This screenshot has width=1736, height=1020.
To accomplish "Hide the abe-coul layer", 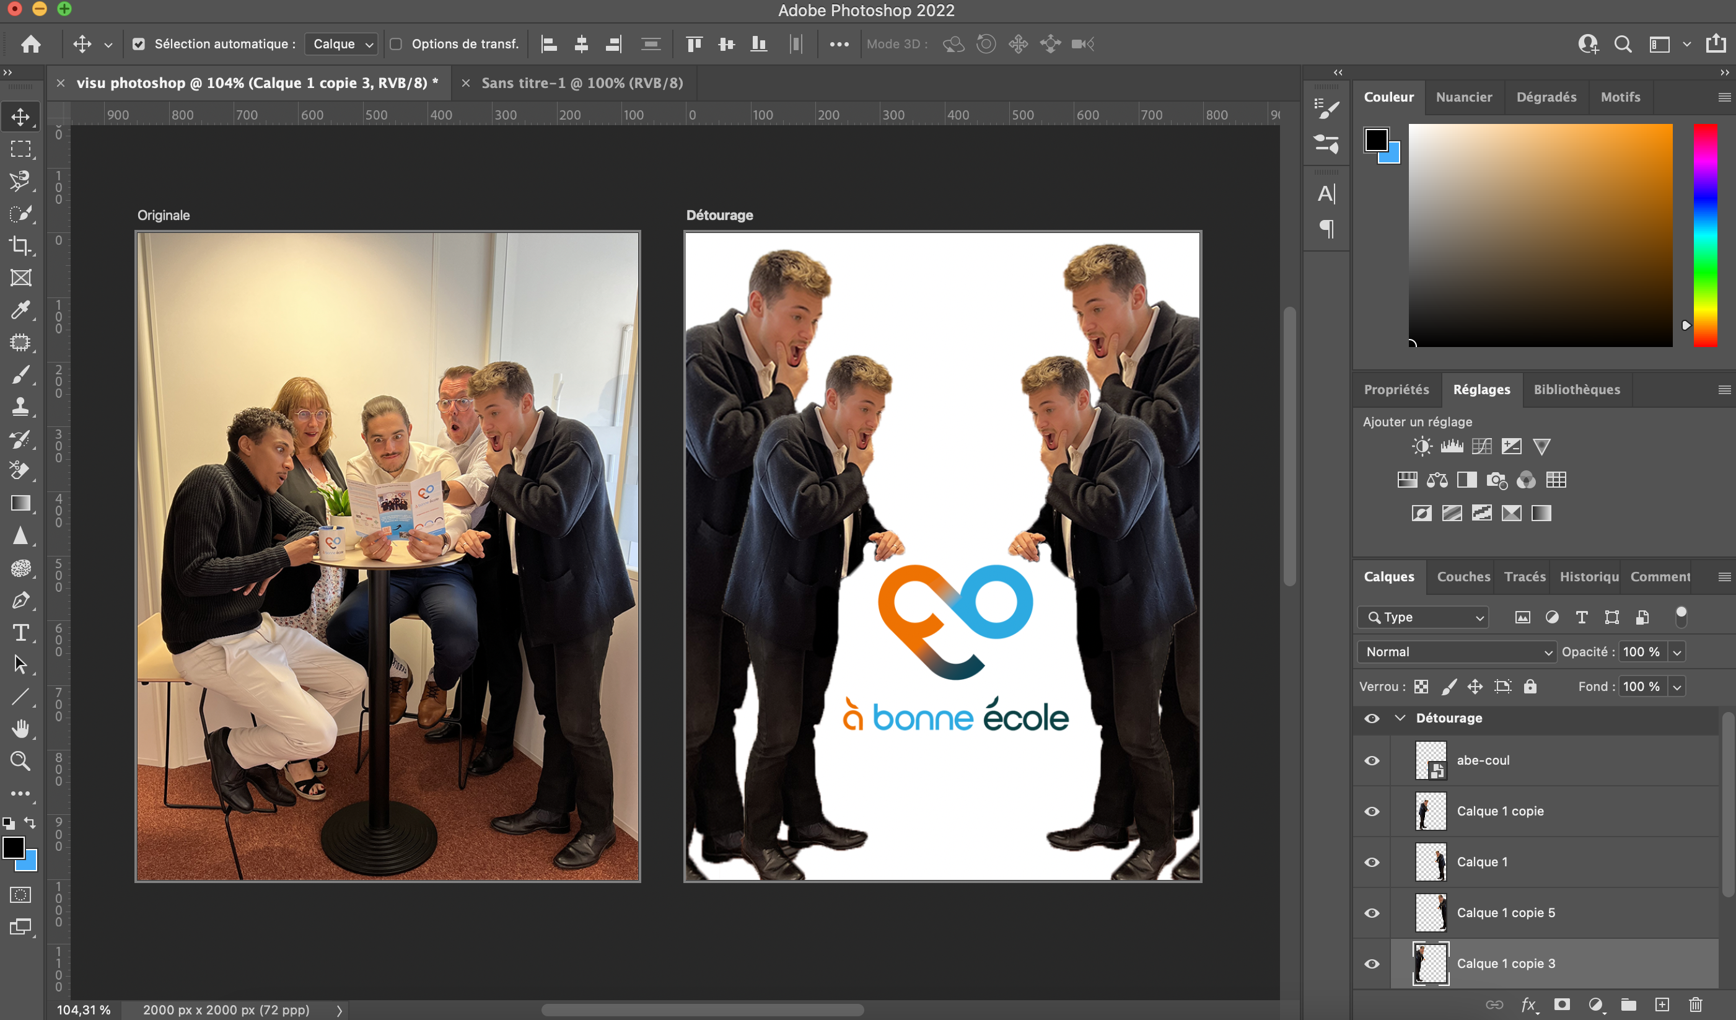I will [x=1372, y=761].
